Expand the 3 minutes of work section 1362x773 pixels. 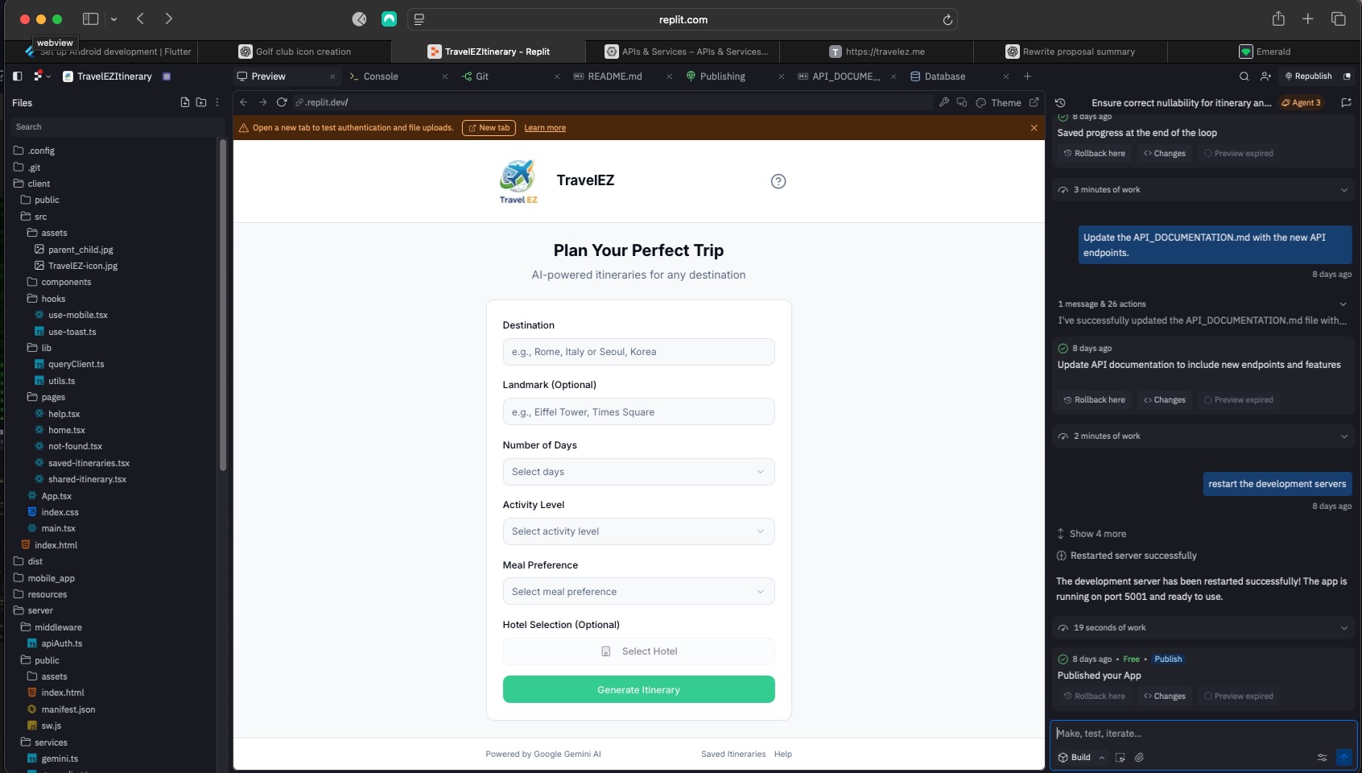1202,190
